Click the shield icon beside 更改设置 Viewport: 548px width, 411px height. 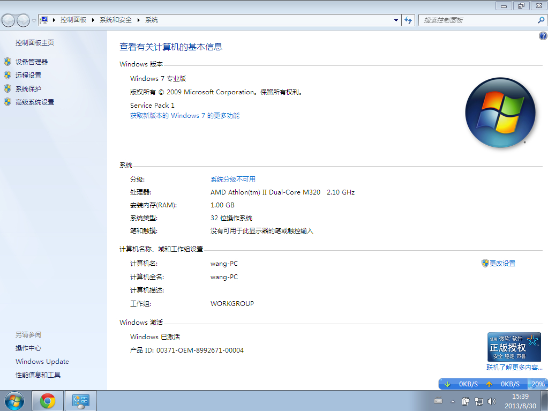click(485, 264)
